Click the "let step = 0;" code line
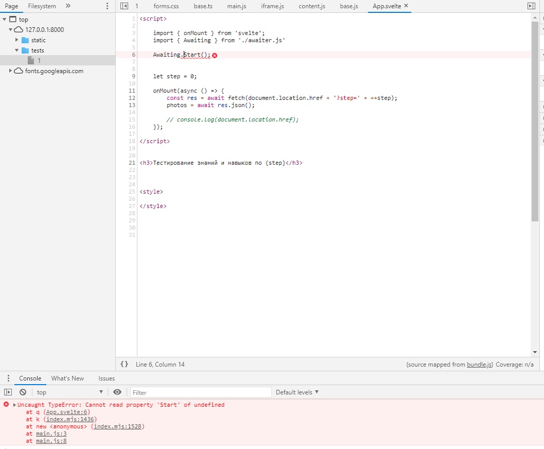This screenshot has height=449, width=544. tap(175, 76)
